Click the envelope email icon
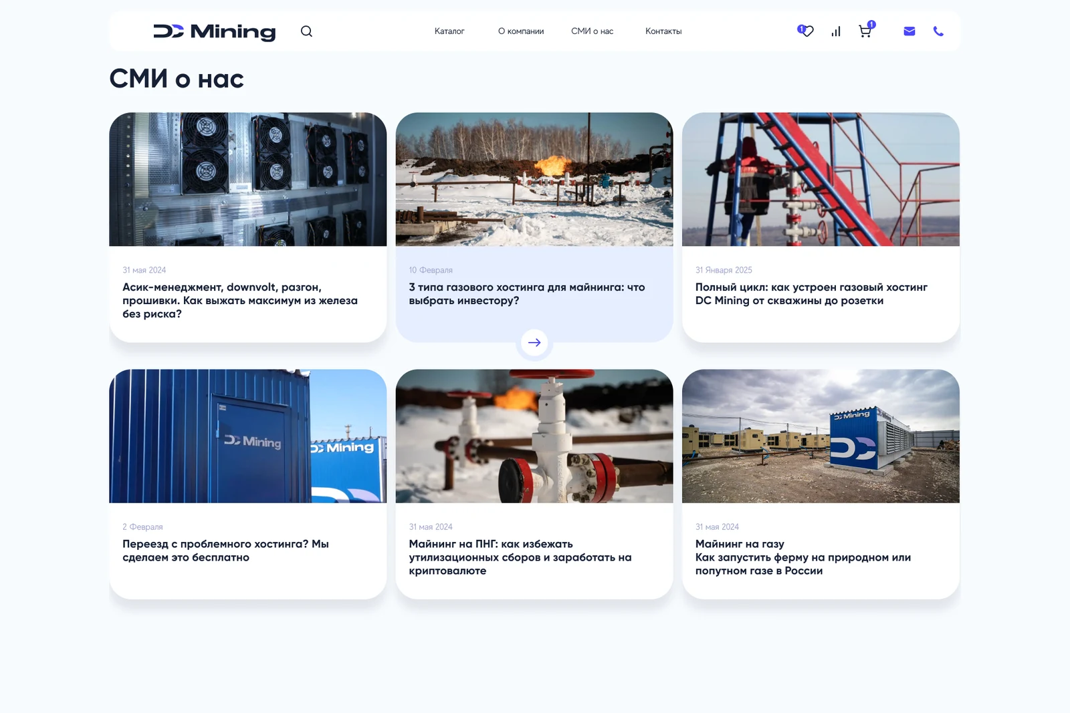Screen dimensions: 1070x713 click(x=909, y=31)
